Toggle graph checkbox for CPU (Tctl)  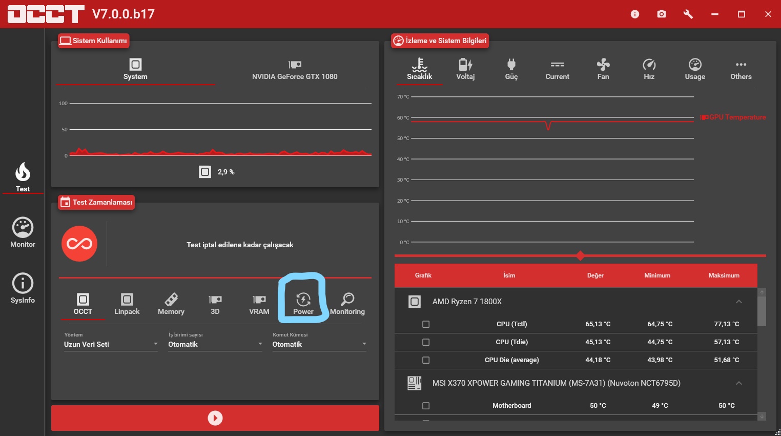coord(426,324)
